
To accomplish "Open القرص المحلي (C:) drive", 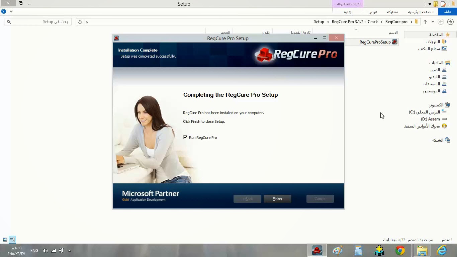I will pos(424,112).
